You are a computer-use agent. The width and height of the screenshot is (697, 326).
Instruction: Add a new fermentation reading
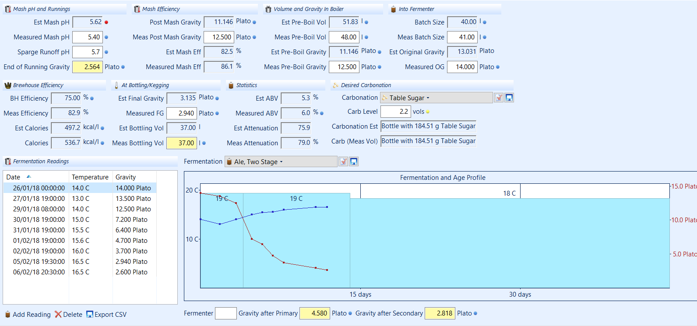click(28, 314)
